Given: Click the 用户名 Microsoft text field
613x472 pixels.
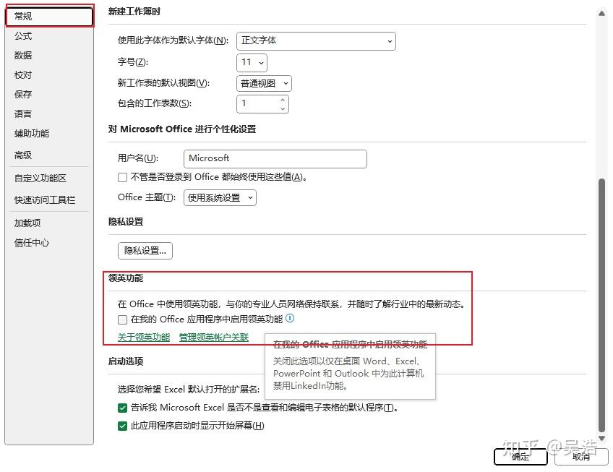Looking at the screenshot, I should [x=275, y=159].
